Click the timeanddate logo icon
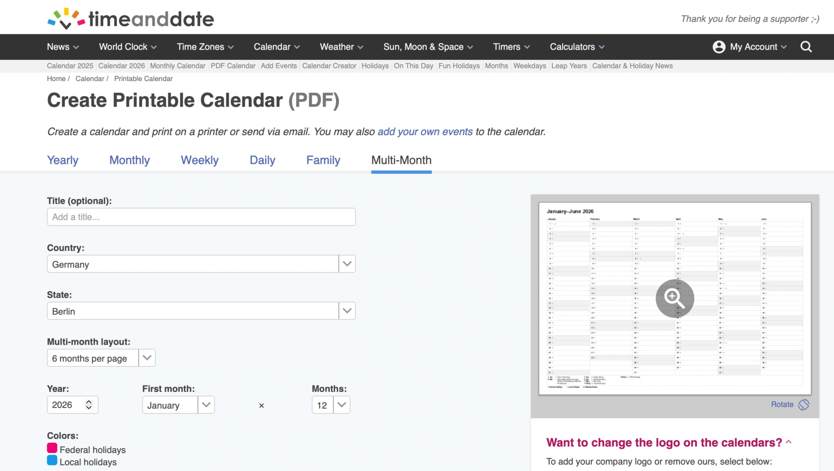The image size is (834, 471). pos(66,19)
